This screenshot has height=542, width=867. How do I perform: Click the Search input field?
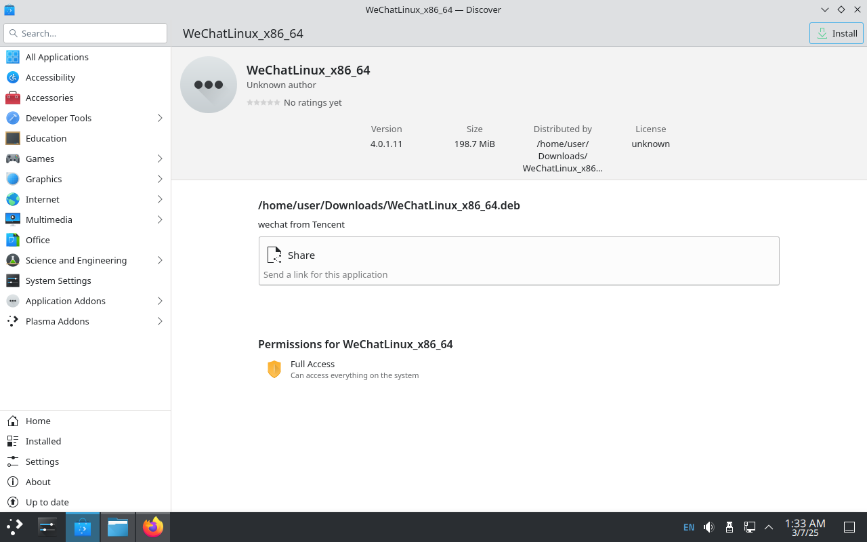tap(85, 33)
